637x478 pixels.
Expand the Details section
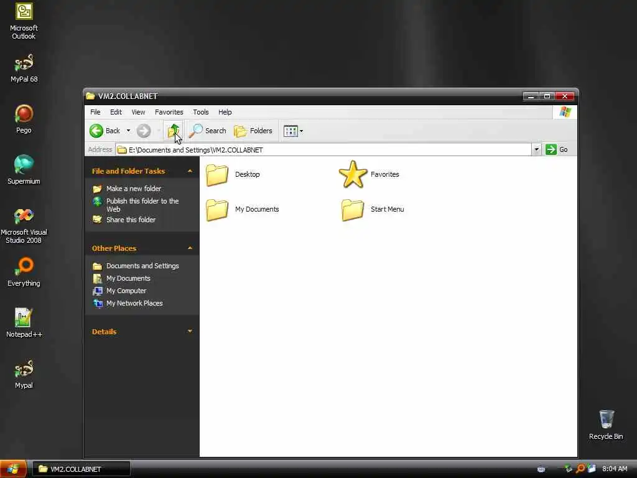point(190,331)
